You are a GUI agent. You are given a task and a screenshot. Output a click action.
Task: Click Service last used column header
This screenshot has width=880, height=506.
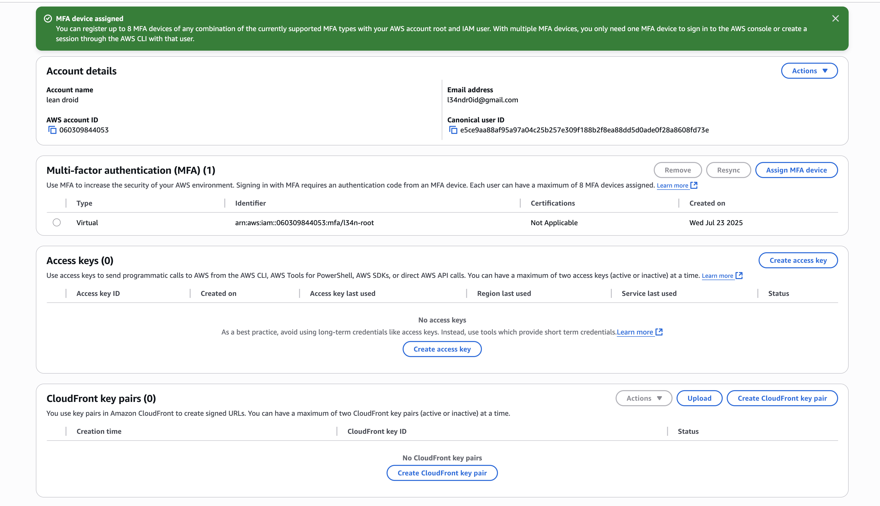[x=649, y=293]
